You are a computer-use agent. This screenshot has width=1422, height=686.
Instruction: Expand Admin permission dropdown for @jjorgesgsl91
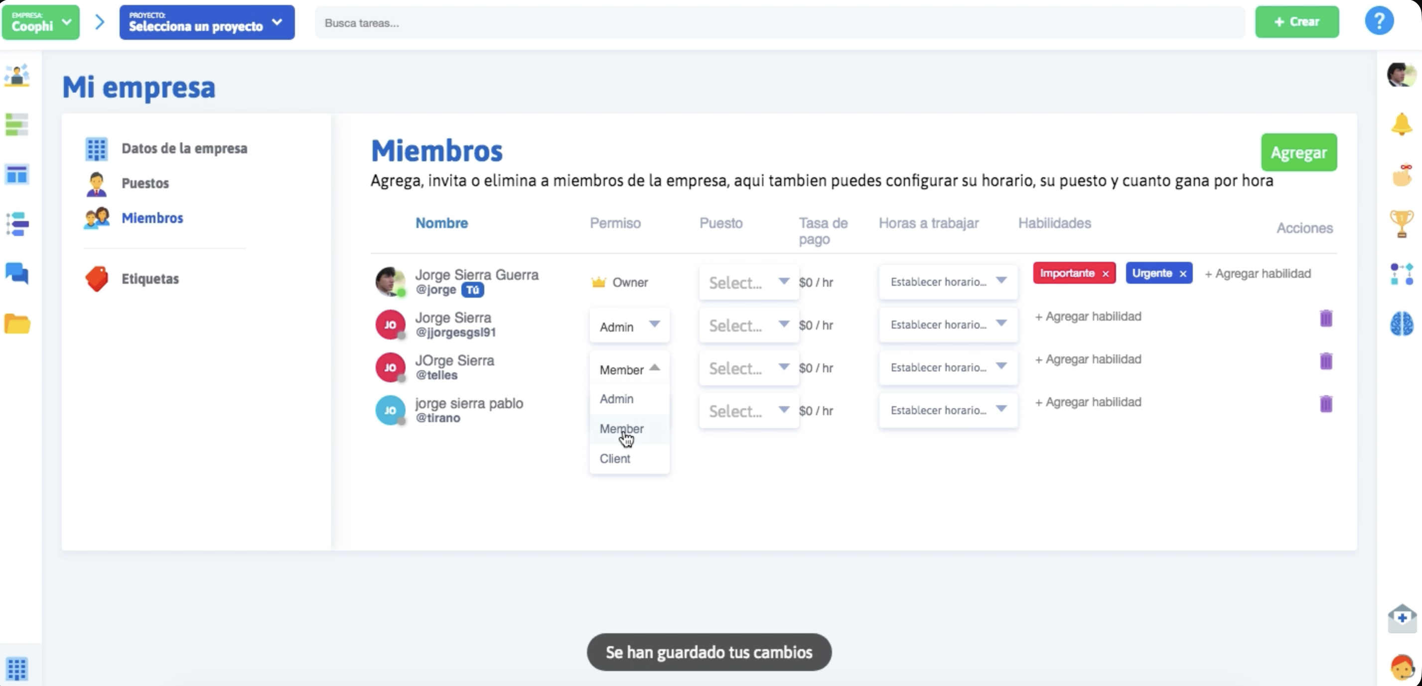629,327
